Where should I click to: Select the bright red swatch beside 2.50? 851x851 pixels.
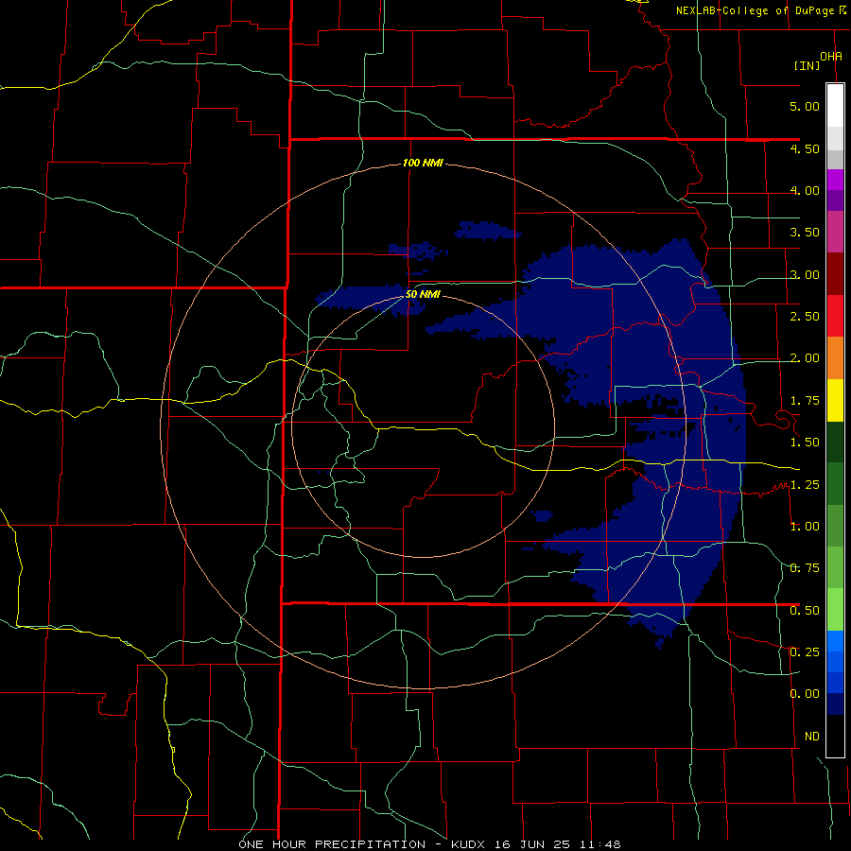coord(835,316)
